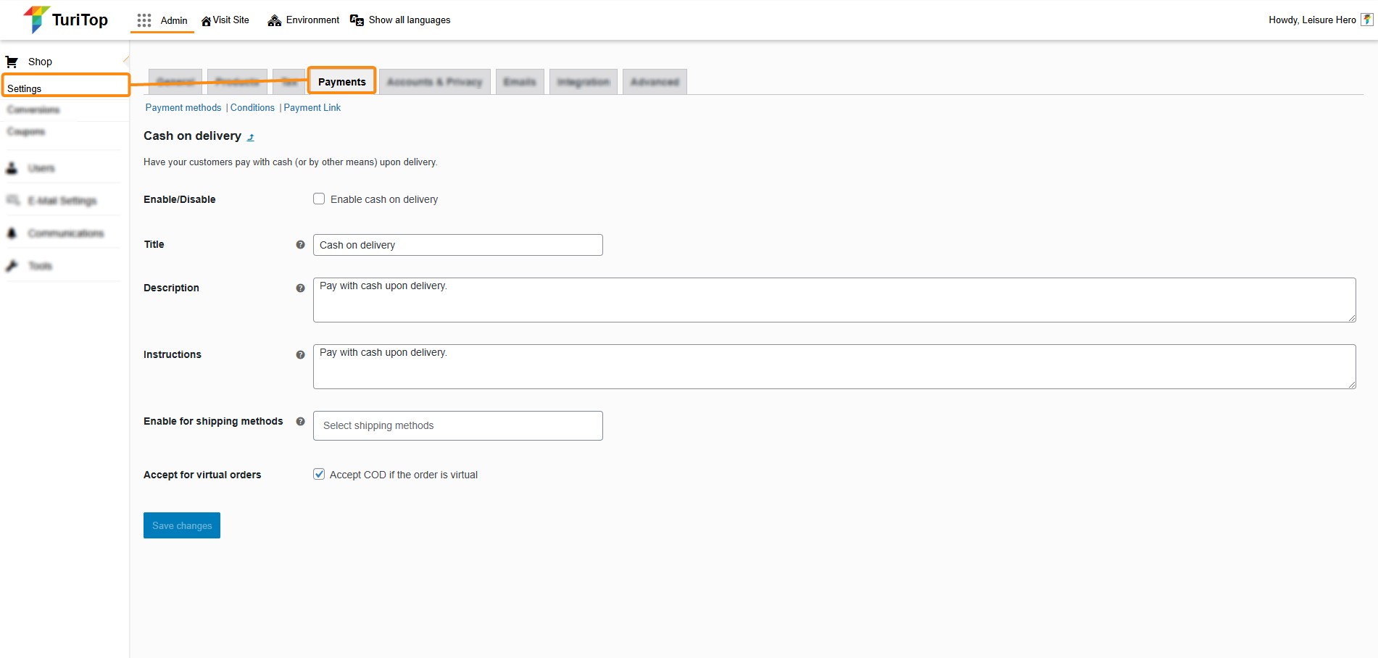Collapse the sidebar using the arrow
The width and height of the screenshot is (1378, 658).
[x=126, y=60]
